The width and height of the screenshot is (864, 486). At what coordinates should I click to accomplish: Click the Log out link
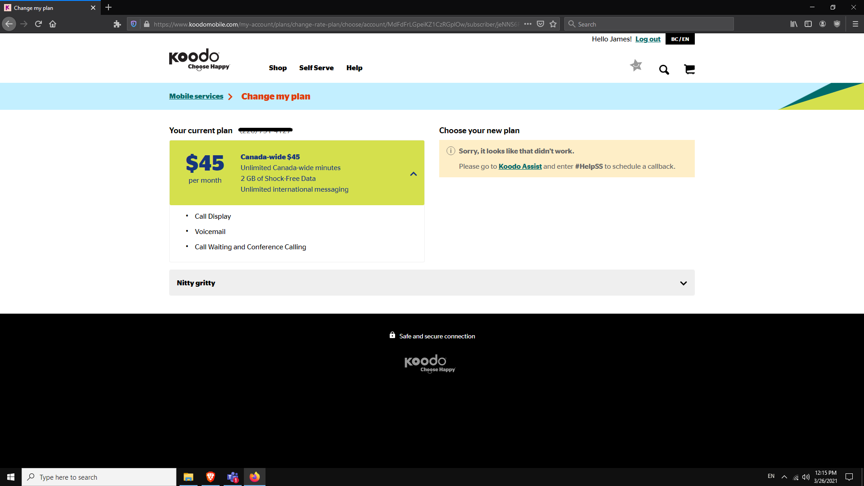(x=648, y=39)
